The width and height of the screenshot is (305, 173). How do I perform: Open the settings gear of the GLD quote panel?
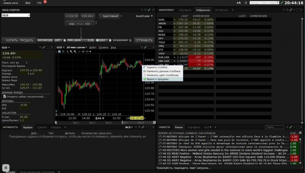coord(40,47)
